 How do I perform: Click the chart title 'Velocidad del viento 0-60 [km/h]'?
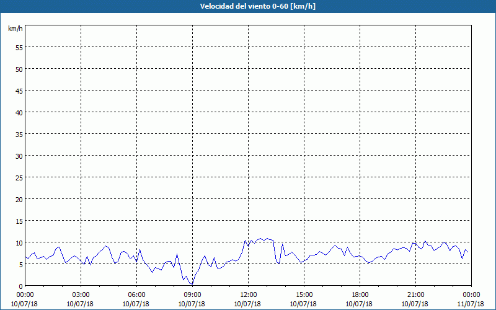[257, 6]
